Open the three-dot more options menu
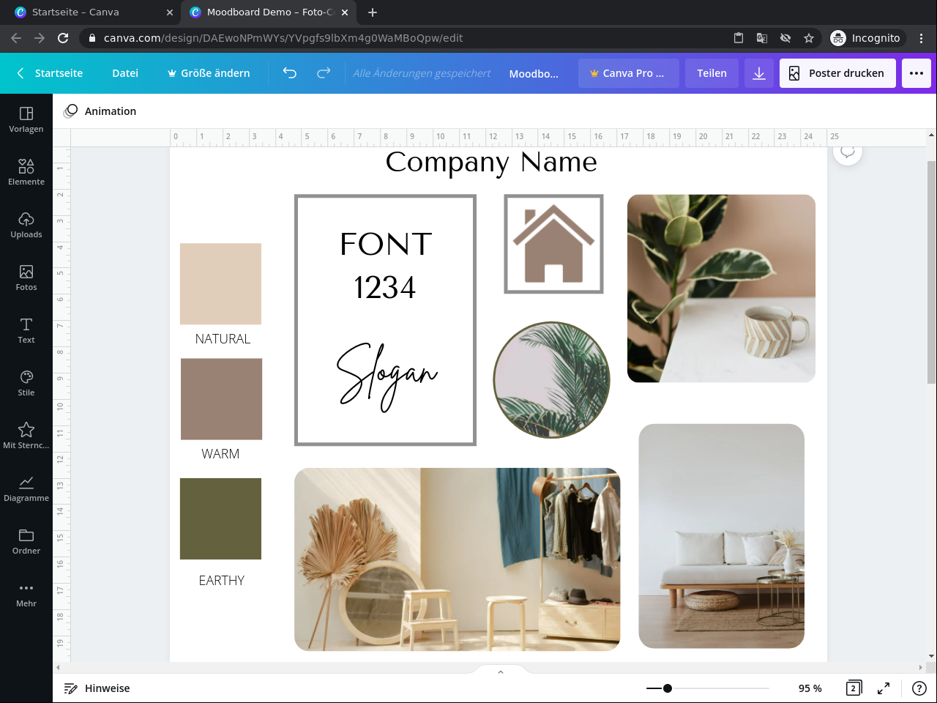The image size is (937, 703). tap(917, 73)
